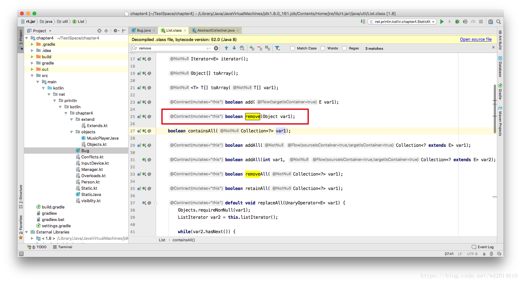Collapse the src folder
The width and height of the screenshot is (521, 282).
point(32,75)
